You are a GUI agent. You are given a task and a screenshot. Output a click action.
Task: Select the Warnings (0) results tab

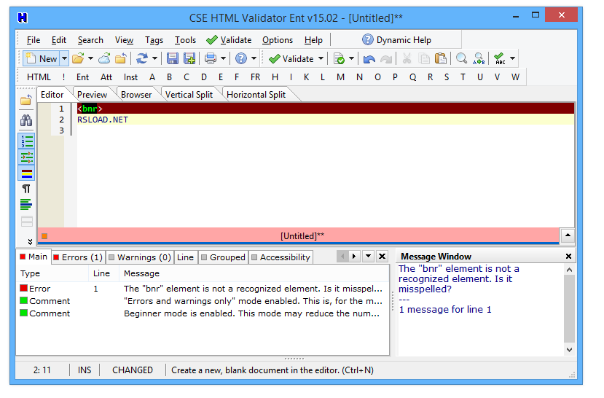(140, 257)
